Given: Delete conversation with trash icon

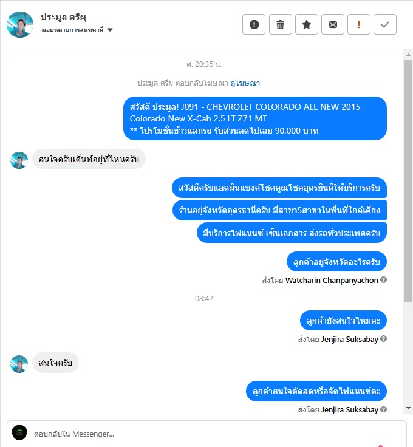Looking at the screenshot, I should pyautogui.click(x=280, y=24).
